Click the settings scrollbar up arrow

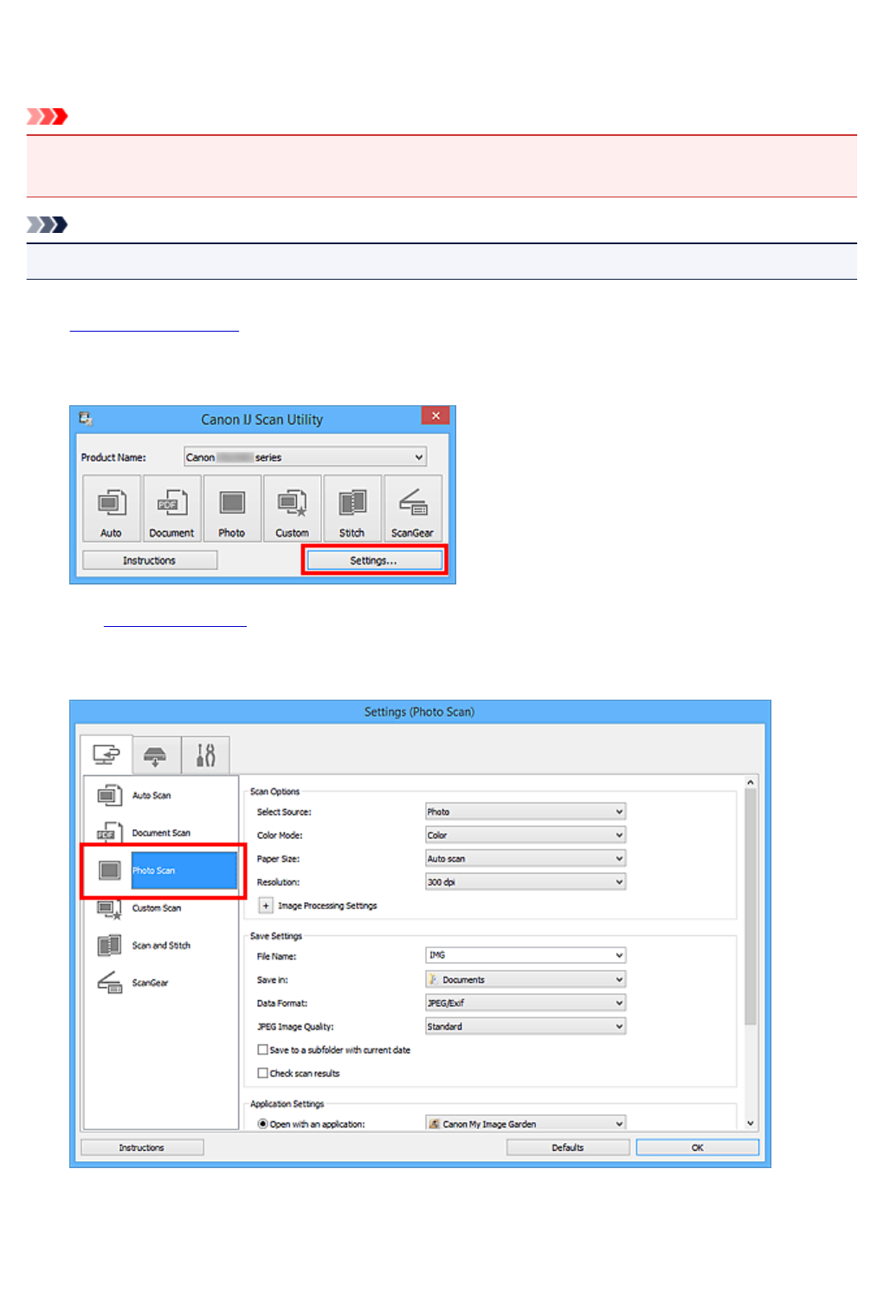tap(751, 782)
